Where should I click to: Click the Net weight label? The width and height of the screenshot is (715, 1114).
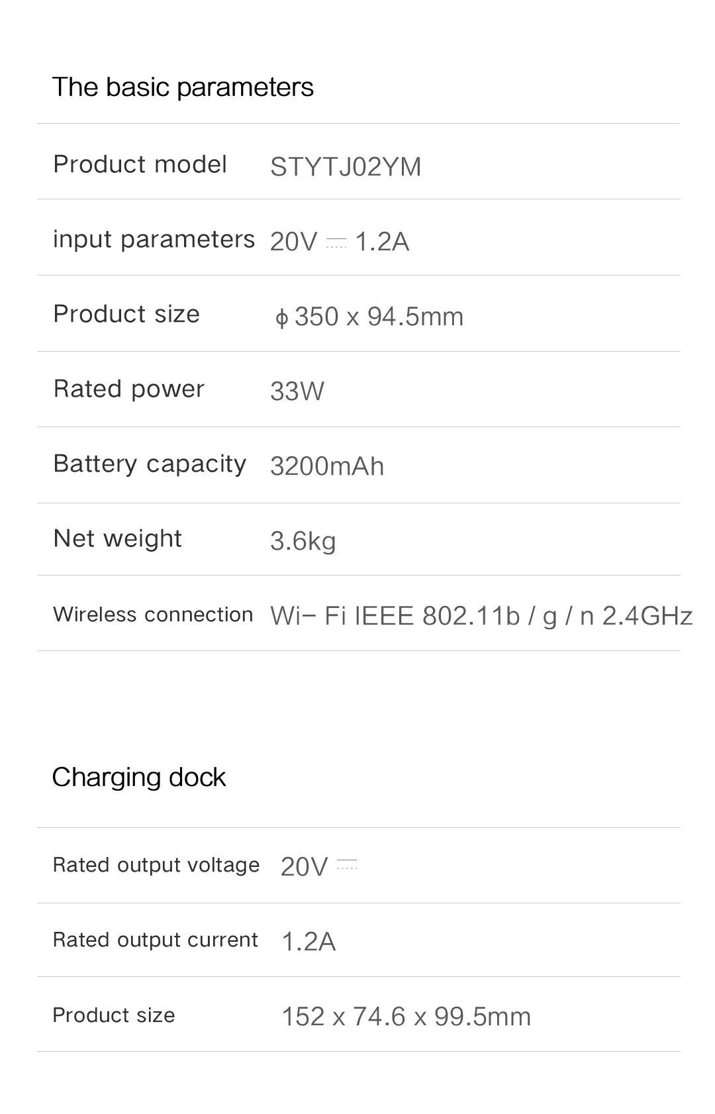pyautogui.click(x=117, y=538)
